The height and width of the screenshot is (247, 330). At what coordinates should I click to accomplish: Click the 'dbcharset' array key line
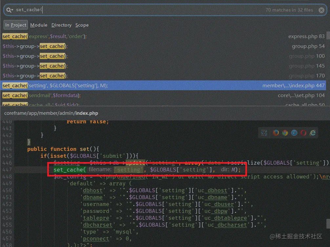(173, 225)
